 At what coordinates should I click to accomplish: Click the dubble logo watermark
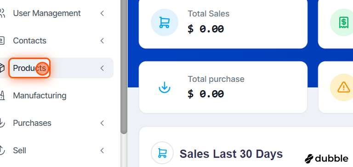[x=326, y=158]
